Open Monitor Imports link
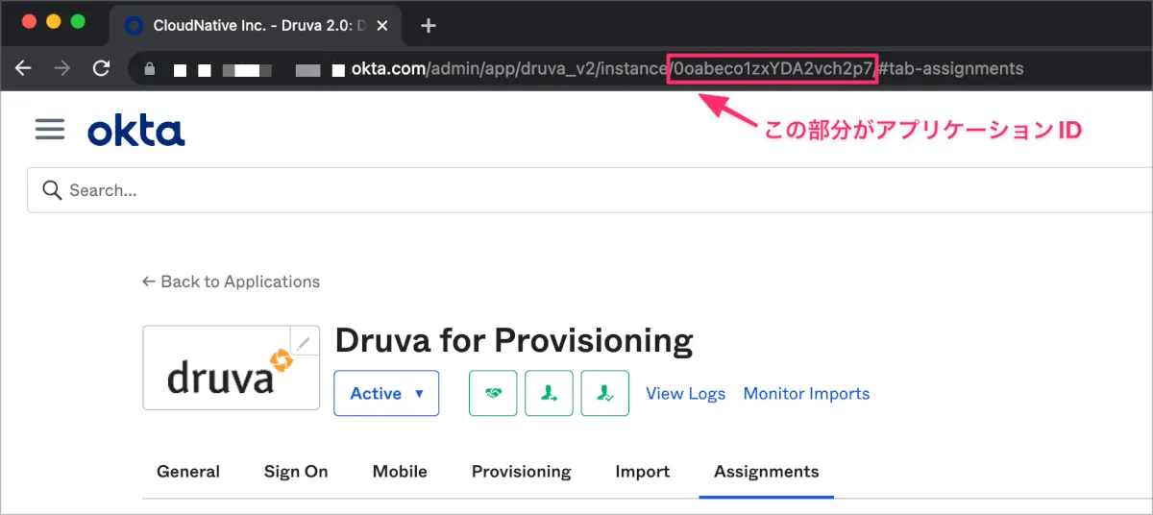Image resolution: width=1153 pixels, height=515 pixels. [806, 394]
